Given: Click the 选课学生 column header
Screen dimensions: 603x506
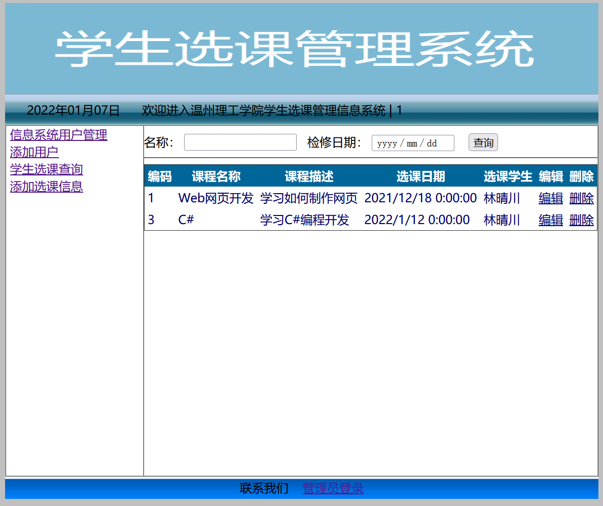Looking at the screenshot, I should click(x=508, y=176).
